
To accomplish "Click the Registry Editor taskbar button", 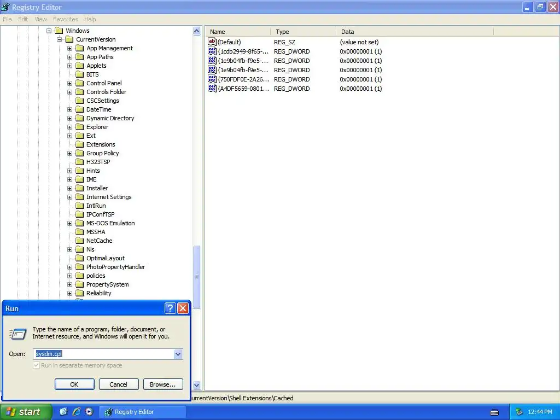I will [x=142, y=412].
